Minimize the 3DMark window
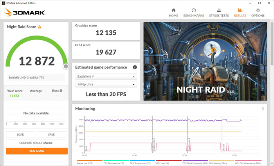This screenshot has height=166, width=274. point(250,3)
